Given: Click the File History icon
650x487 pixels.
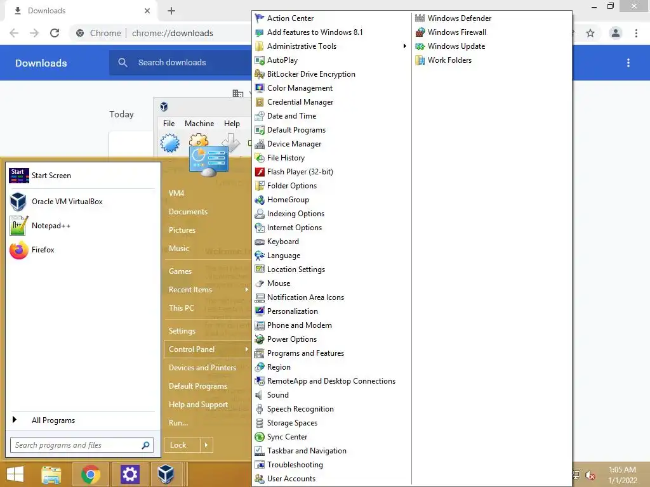Looking at the screenshot, I should tap(260, 158).
